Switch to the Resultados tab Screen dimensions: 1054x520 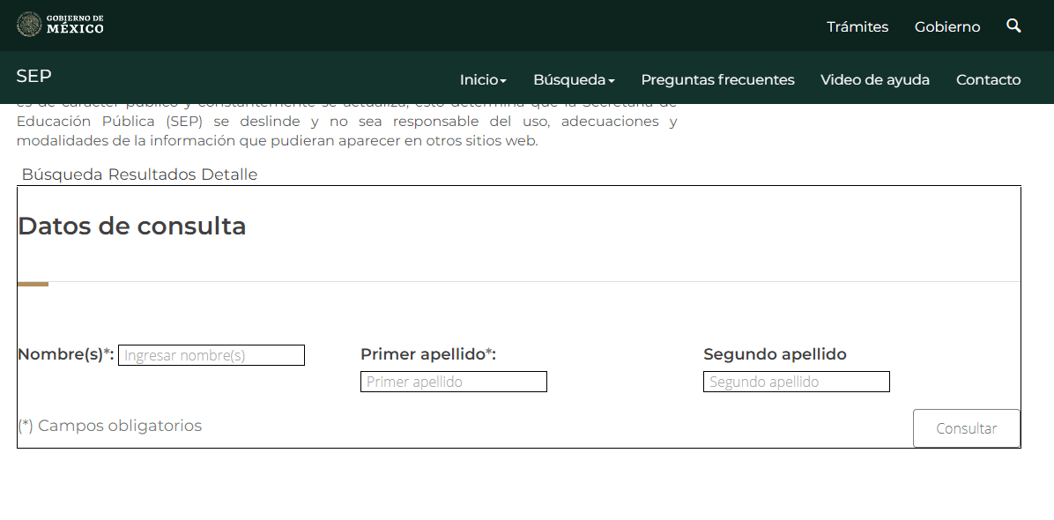tap(152, 175)
